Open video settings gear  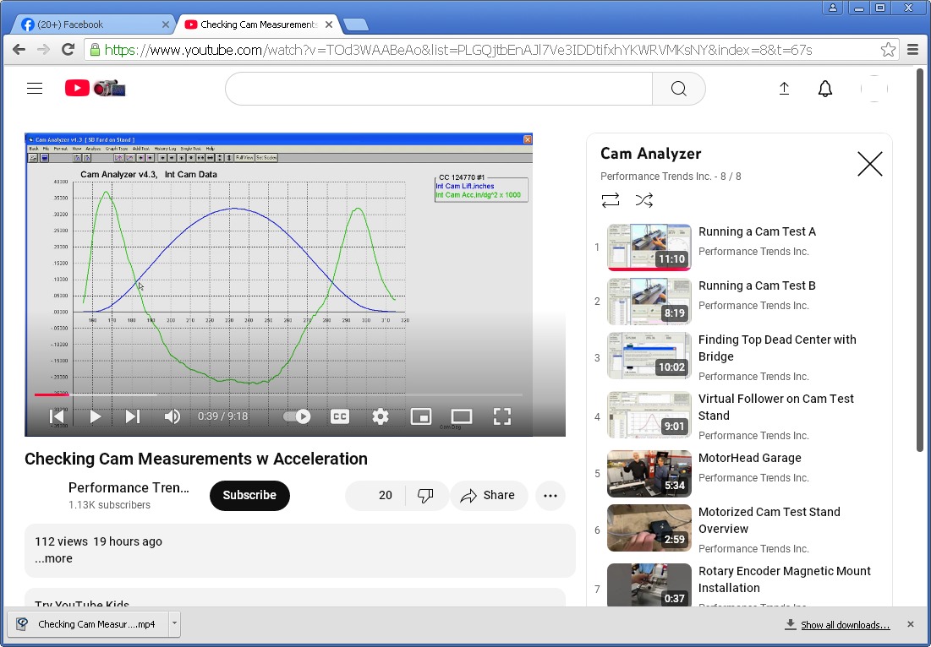[x=381, y=416]
